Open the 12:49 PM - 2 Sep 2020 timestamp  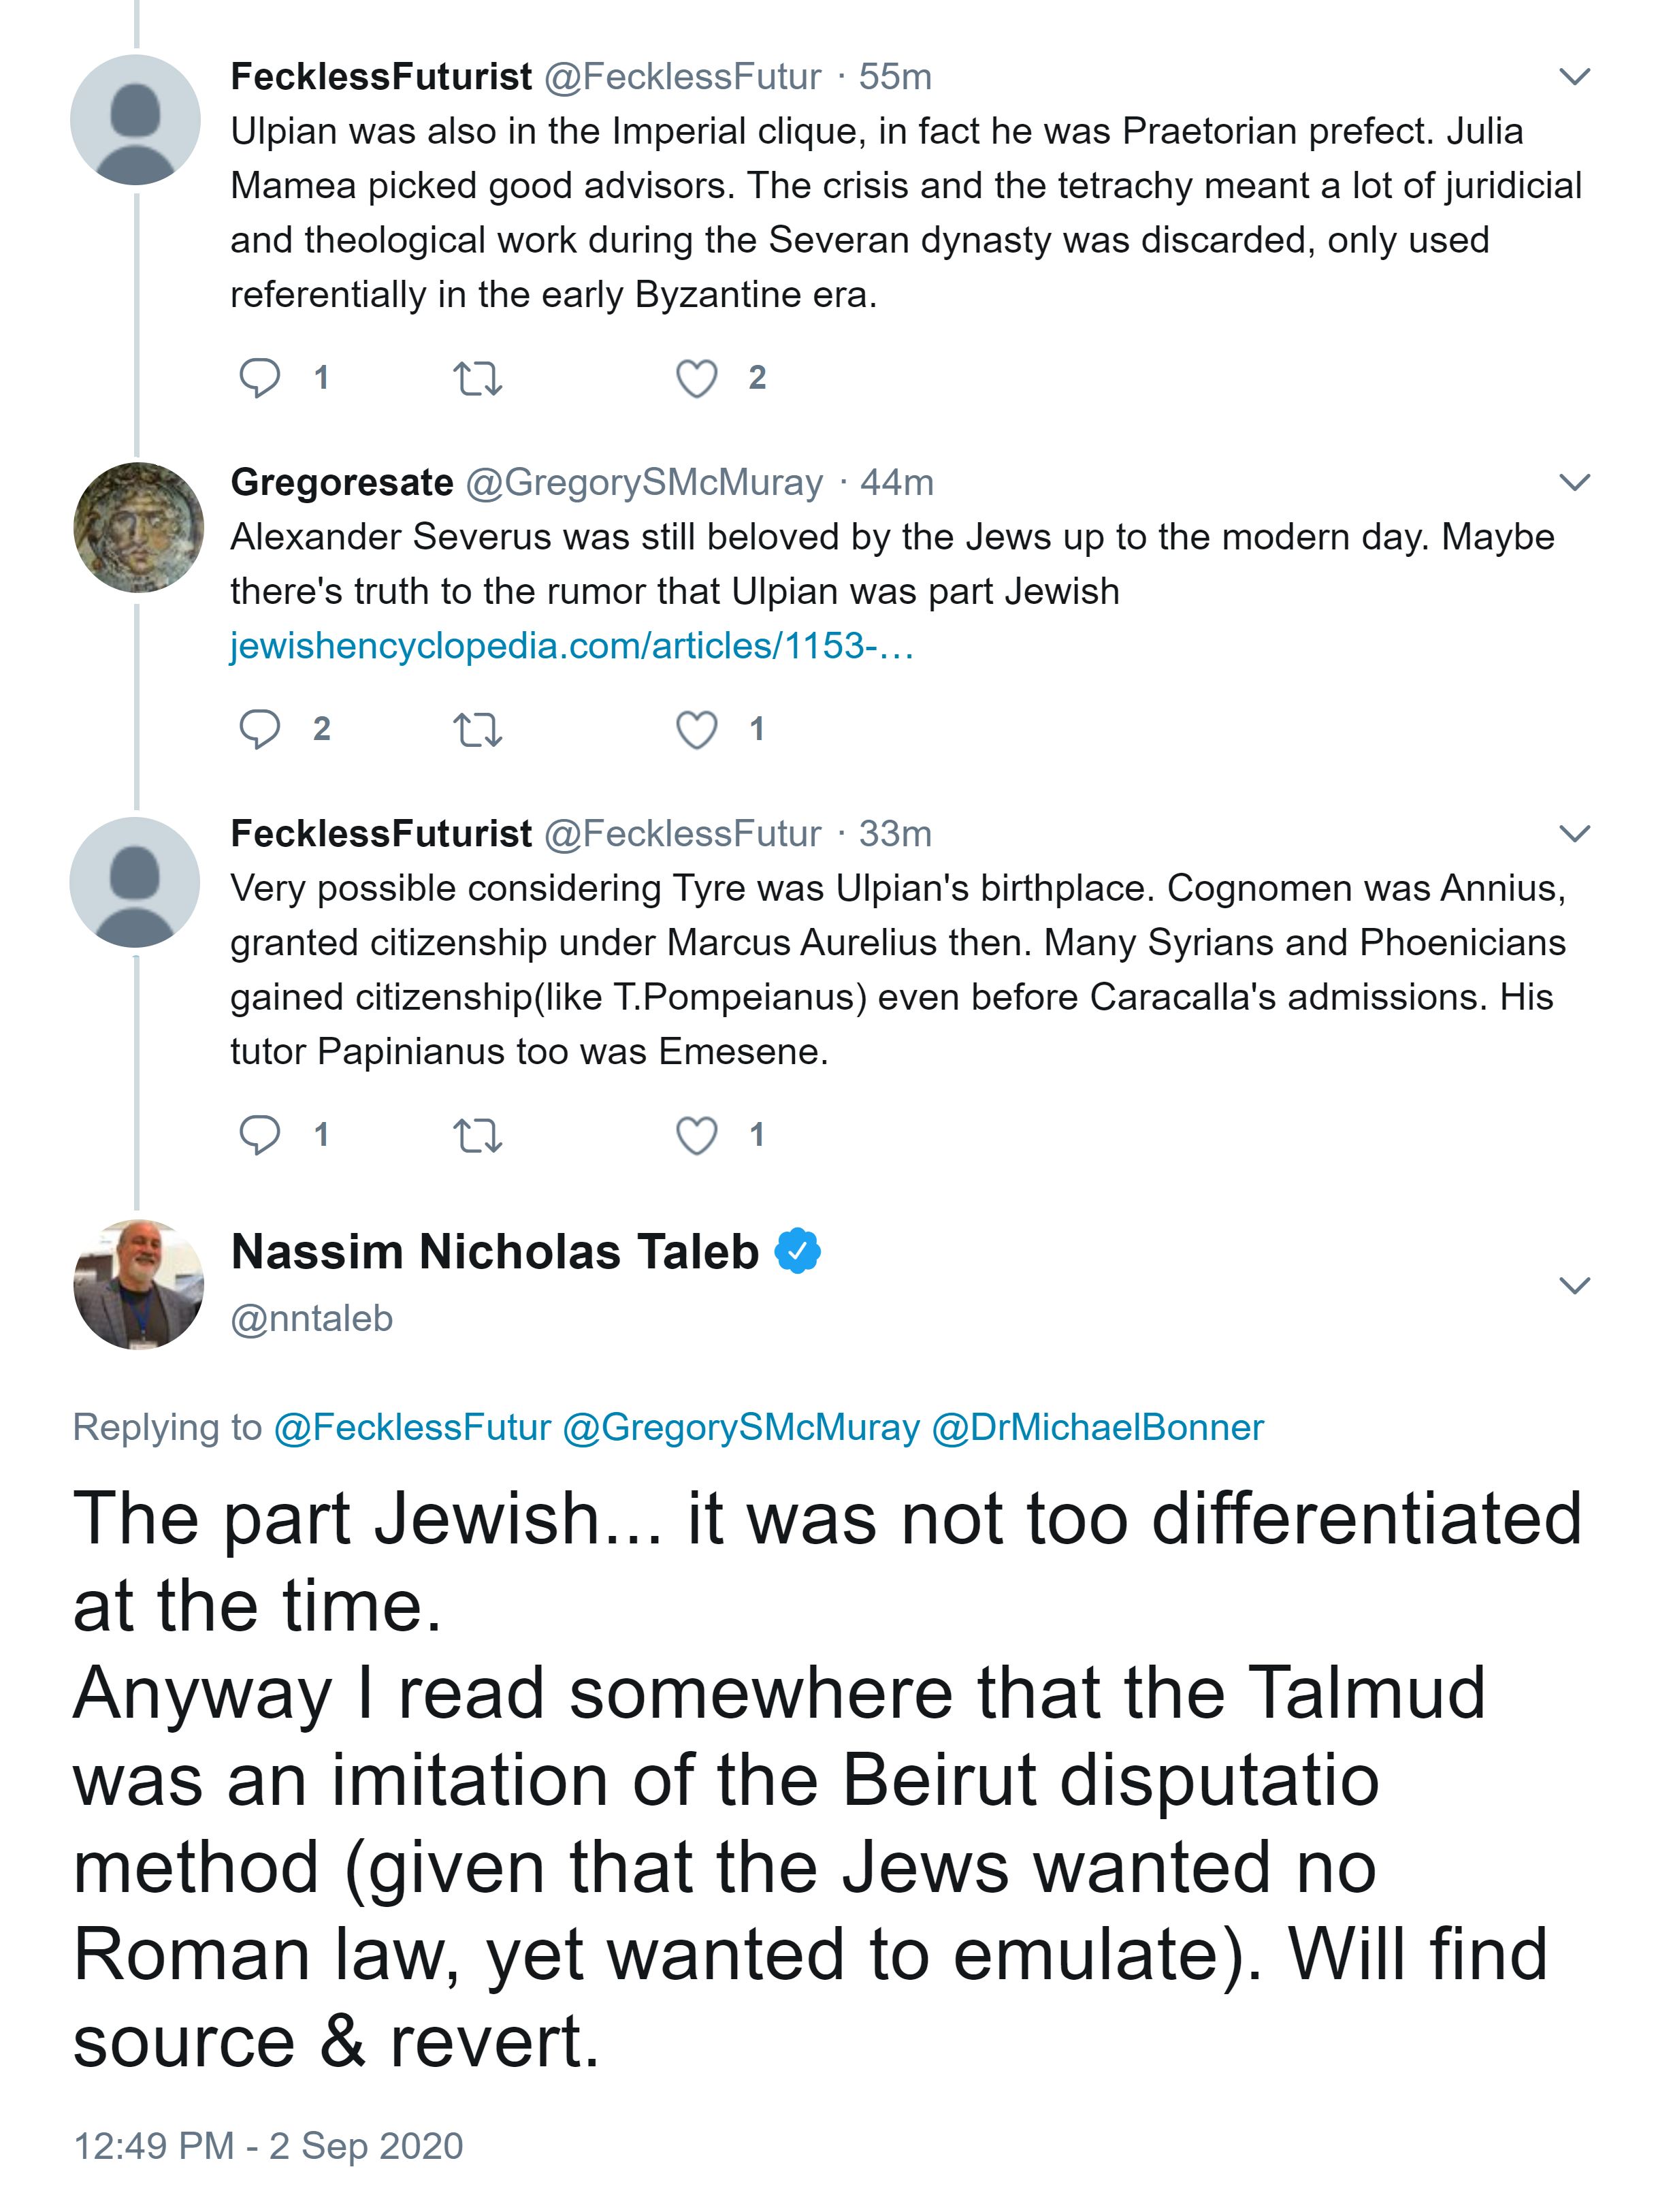tap(268, 2146)
